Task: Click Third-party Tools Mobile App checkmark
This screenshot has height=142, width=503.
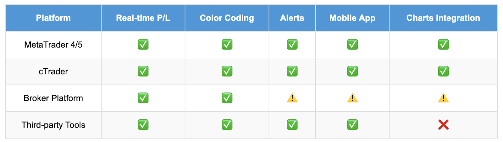Action: point(352,125)
